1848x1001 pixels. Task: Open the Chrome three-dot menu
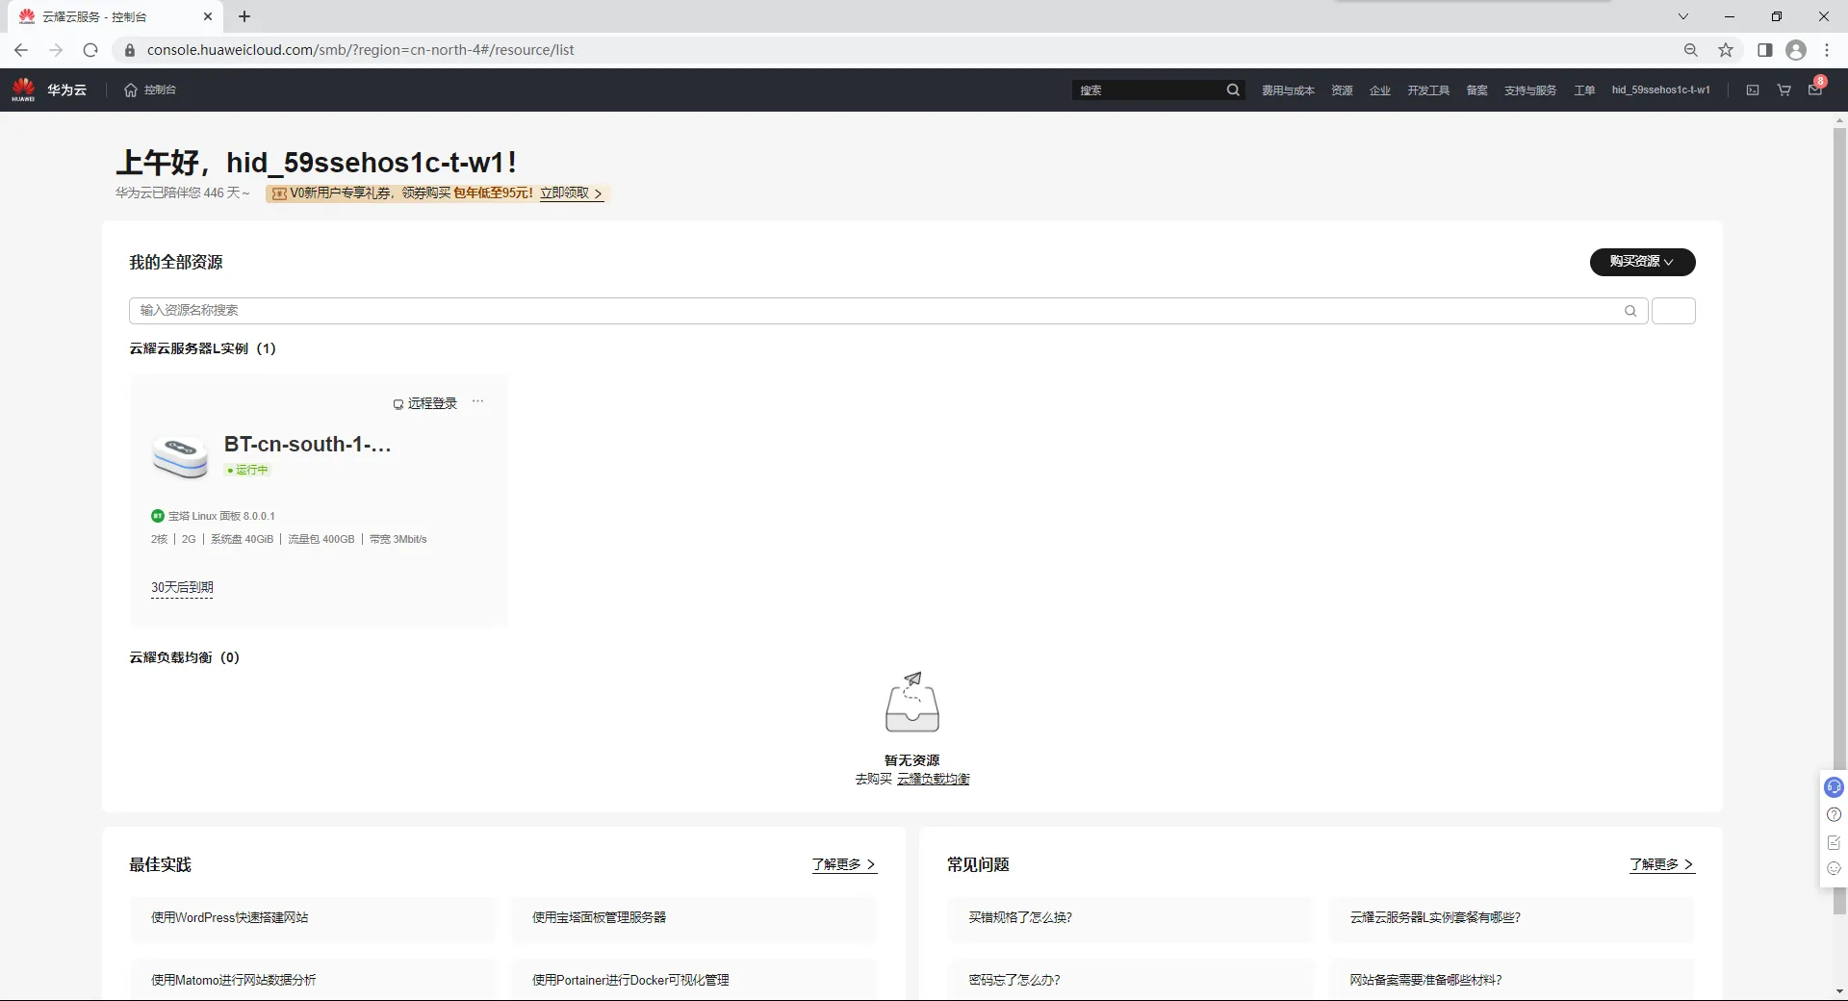pos(1827,50)
